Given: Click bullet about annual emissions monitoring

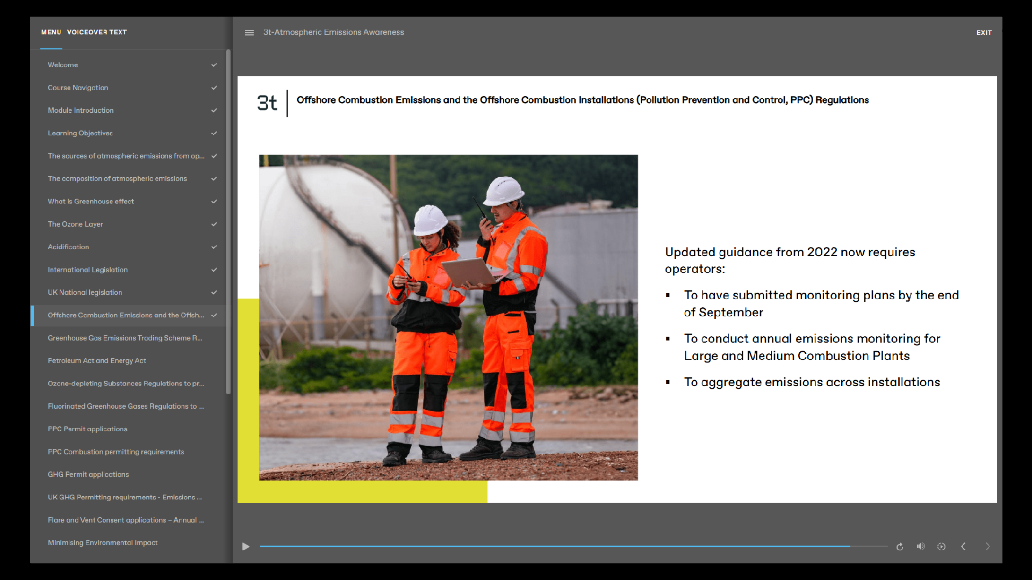Looking at the screenshot, I should pyautogui.click(x=812, y=347).
